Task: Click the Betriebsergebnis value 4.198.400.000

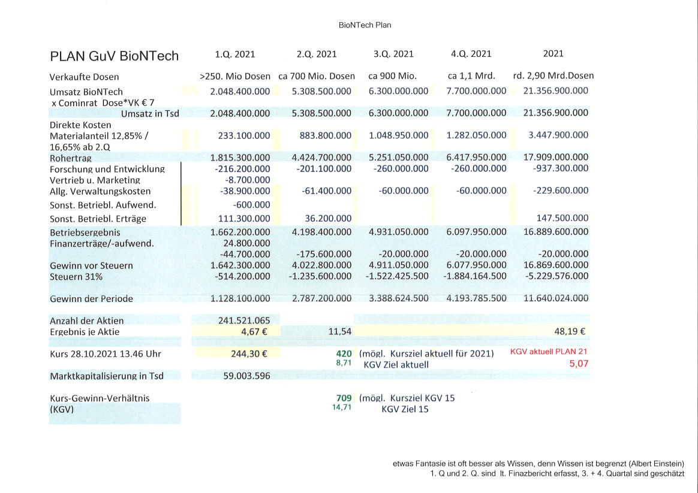Action: click(x=321, y=232)
